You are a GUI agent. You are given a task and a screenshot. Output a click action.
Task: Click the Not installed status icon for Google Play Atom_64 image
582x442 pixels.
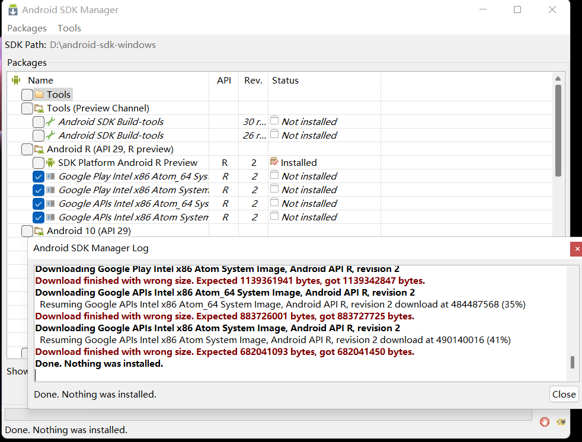[x=274, y=175]
